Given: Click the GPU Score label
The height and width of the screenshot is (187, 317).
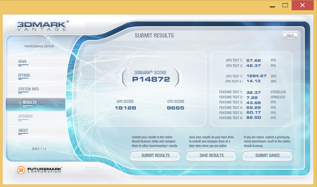Looking at the screenshot, I should pos(125,102).
